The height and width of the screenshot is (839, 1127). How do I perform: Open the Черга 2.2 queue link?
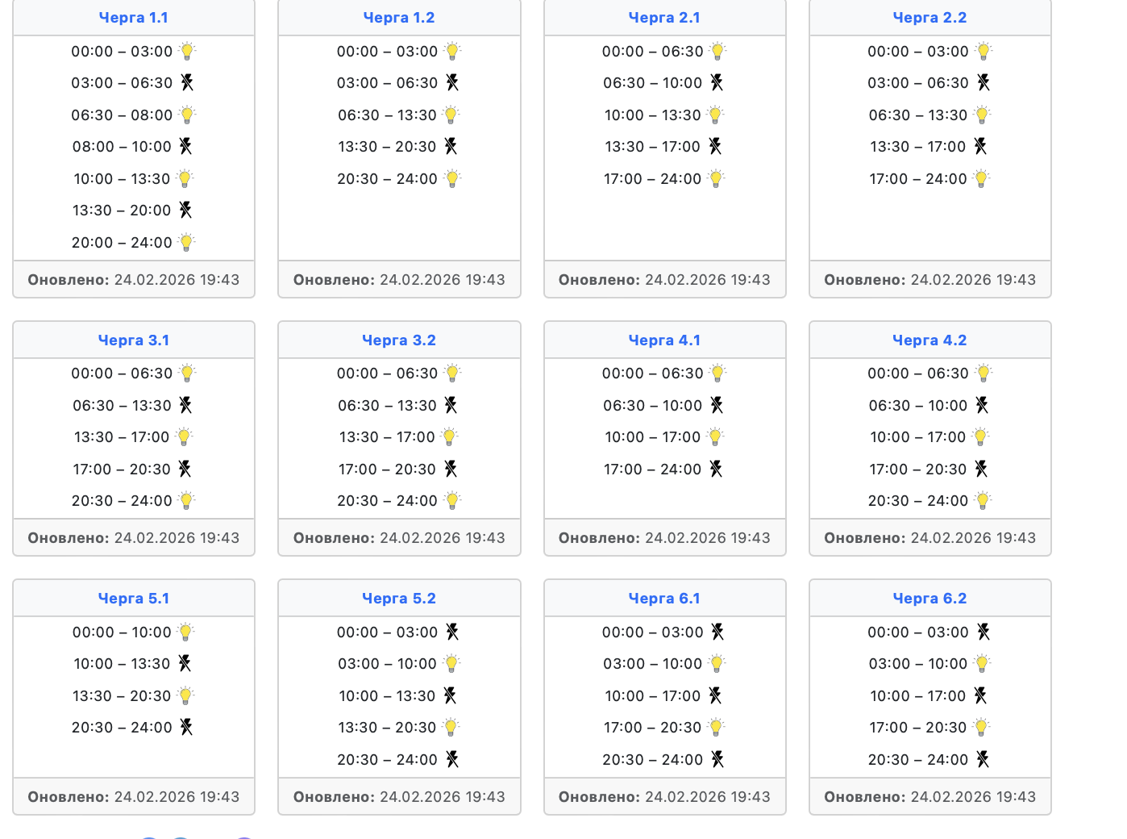[929, 18]
